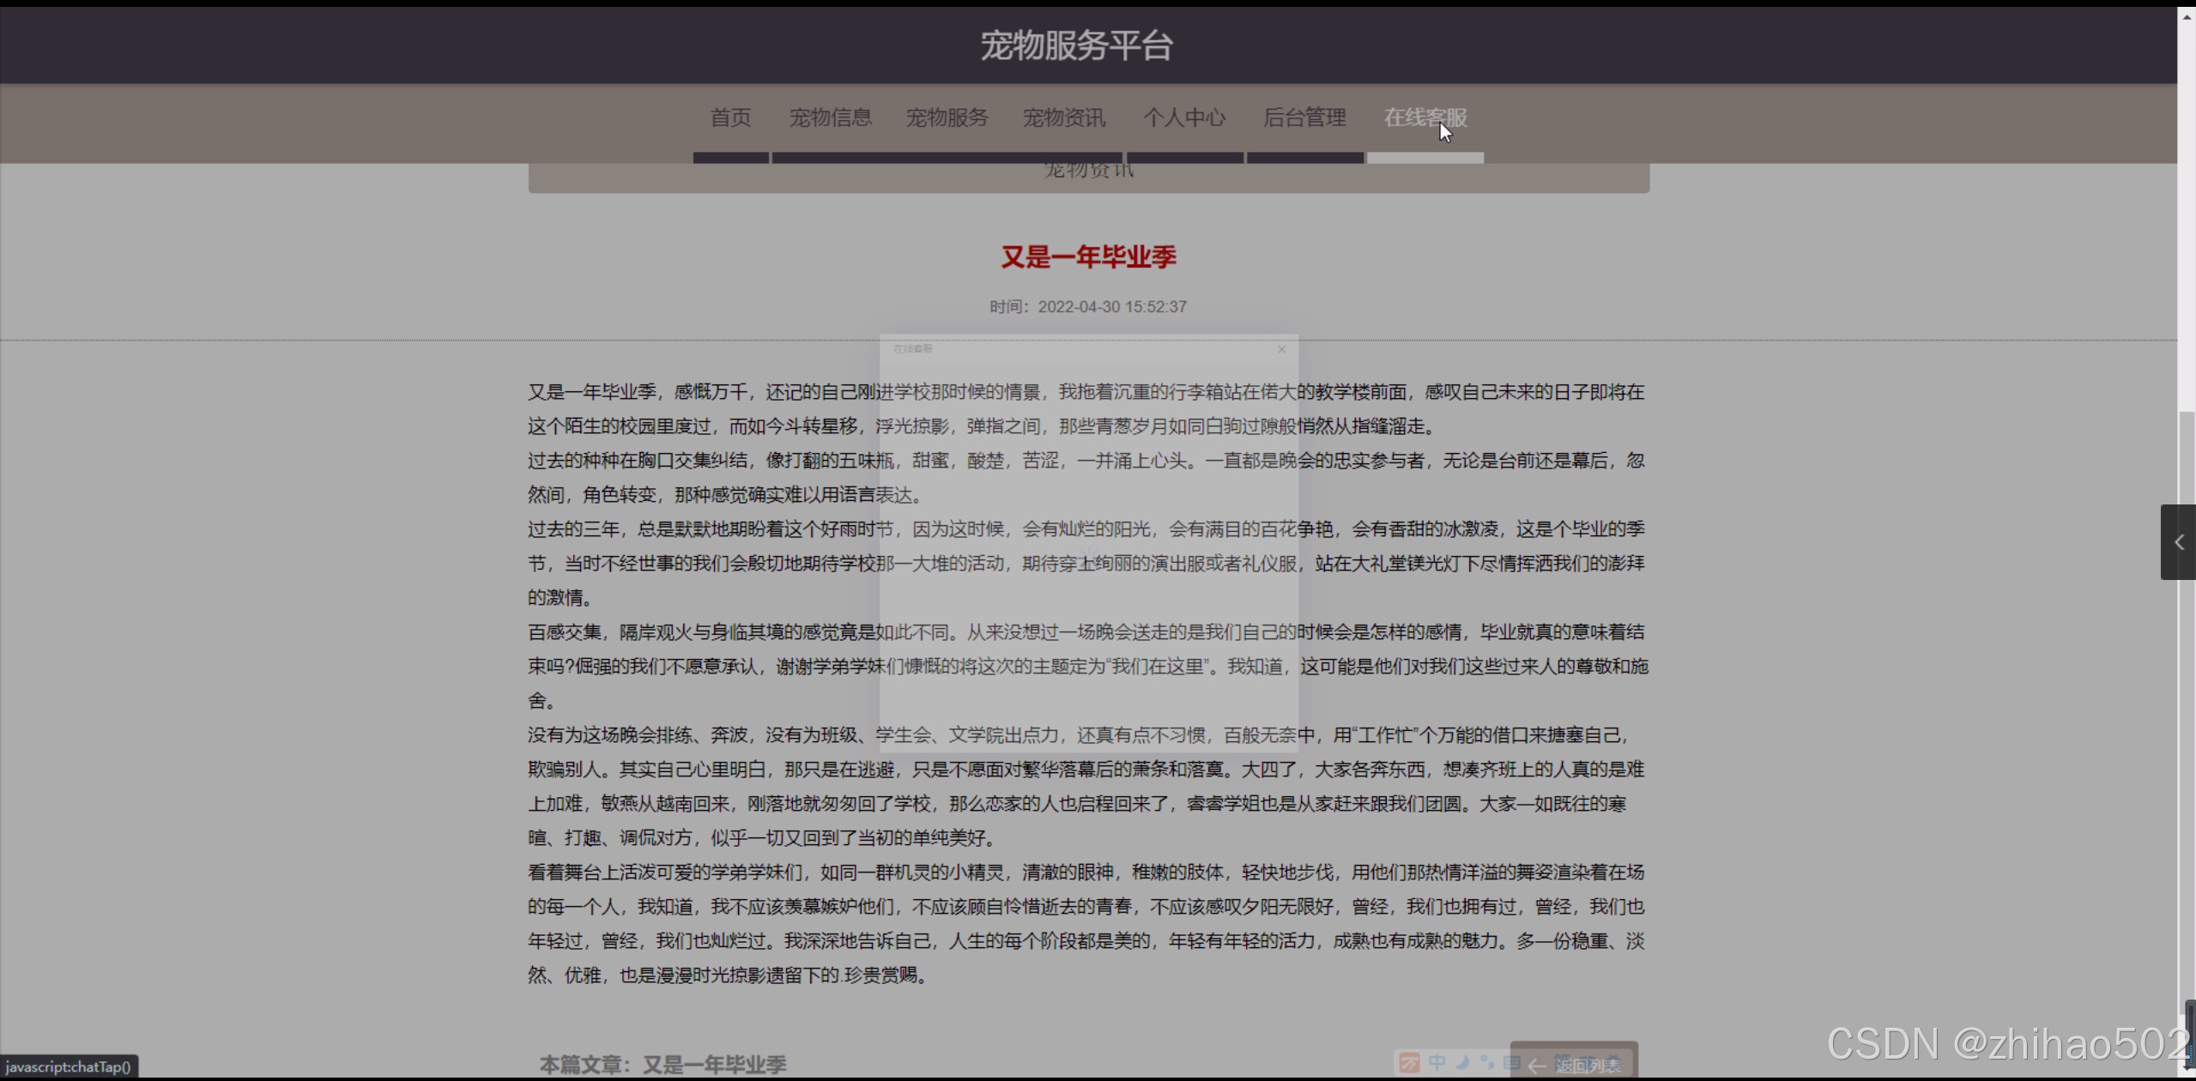Click the Sogou input method logo icon

(1409, 1063)
